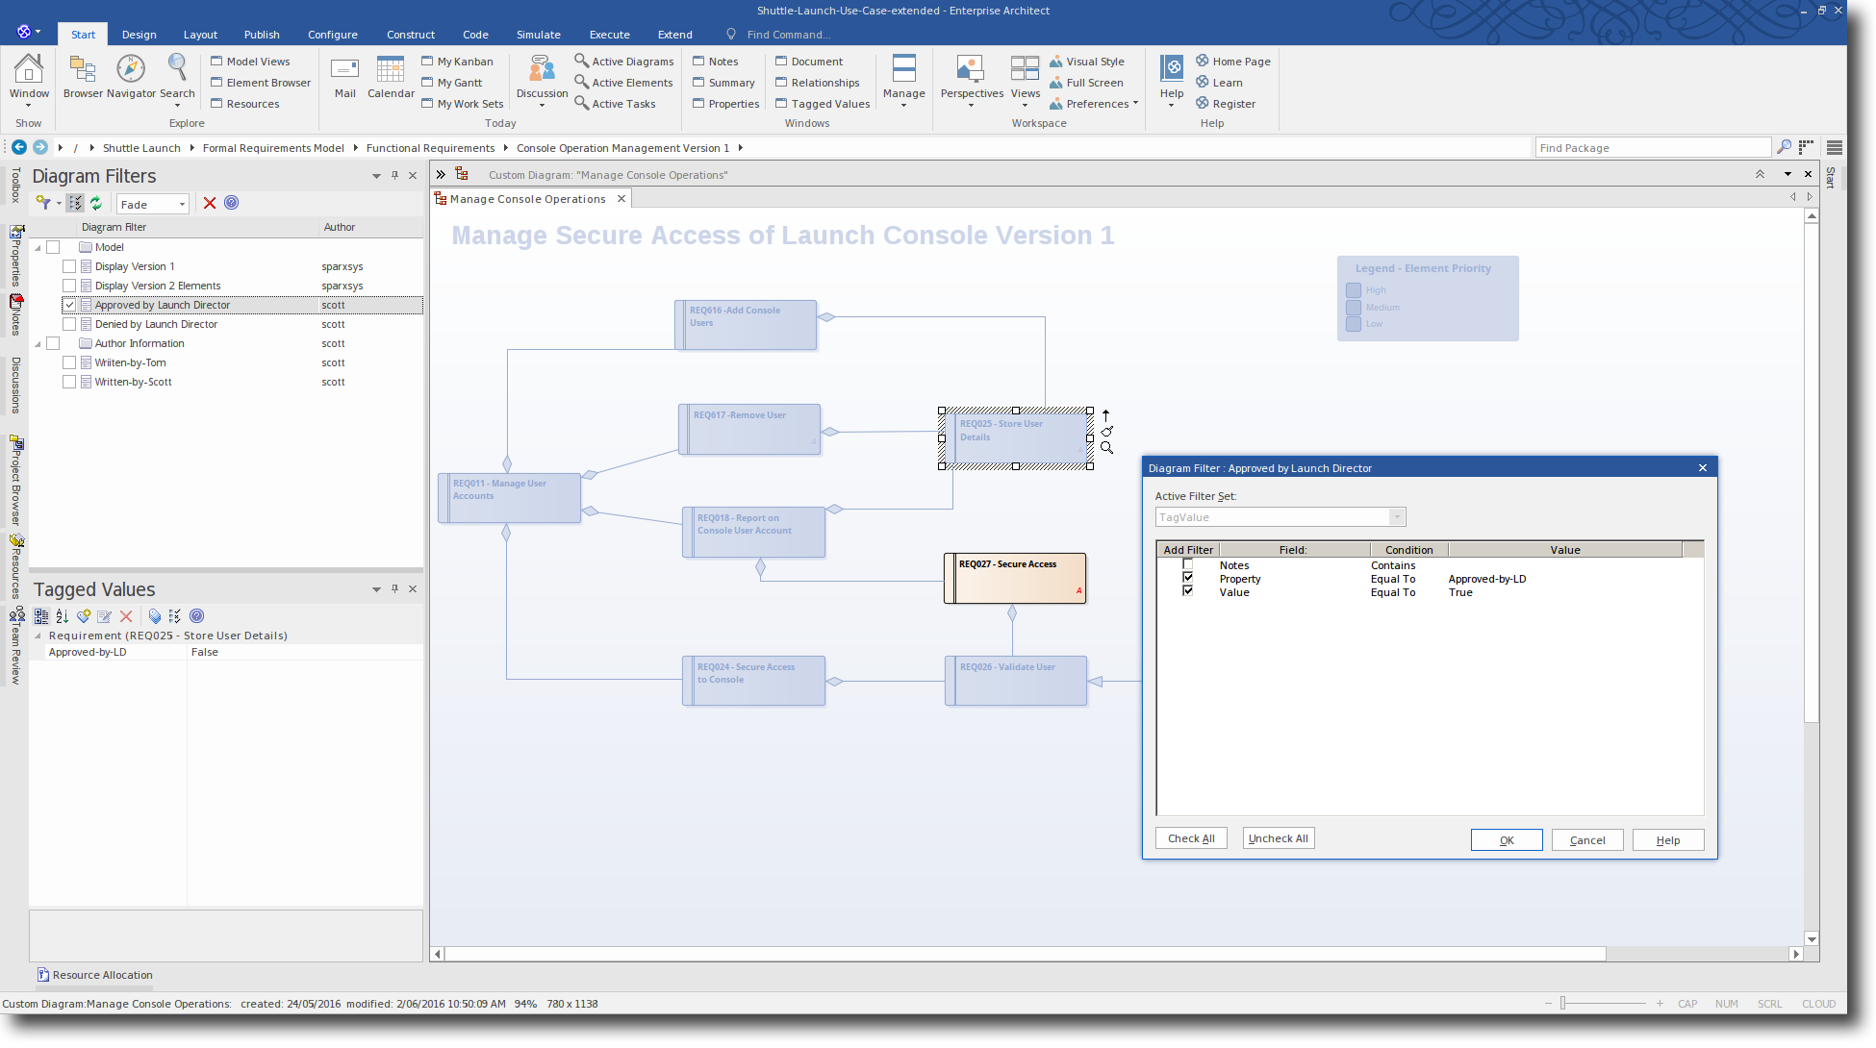1876x1048 pixels.
Task: Open the Active Filter Set dropdown
Action: tap(1396, 516)
